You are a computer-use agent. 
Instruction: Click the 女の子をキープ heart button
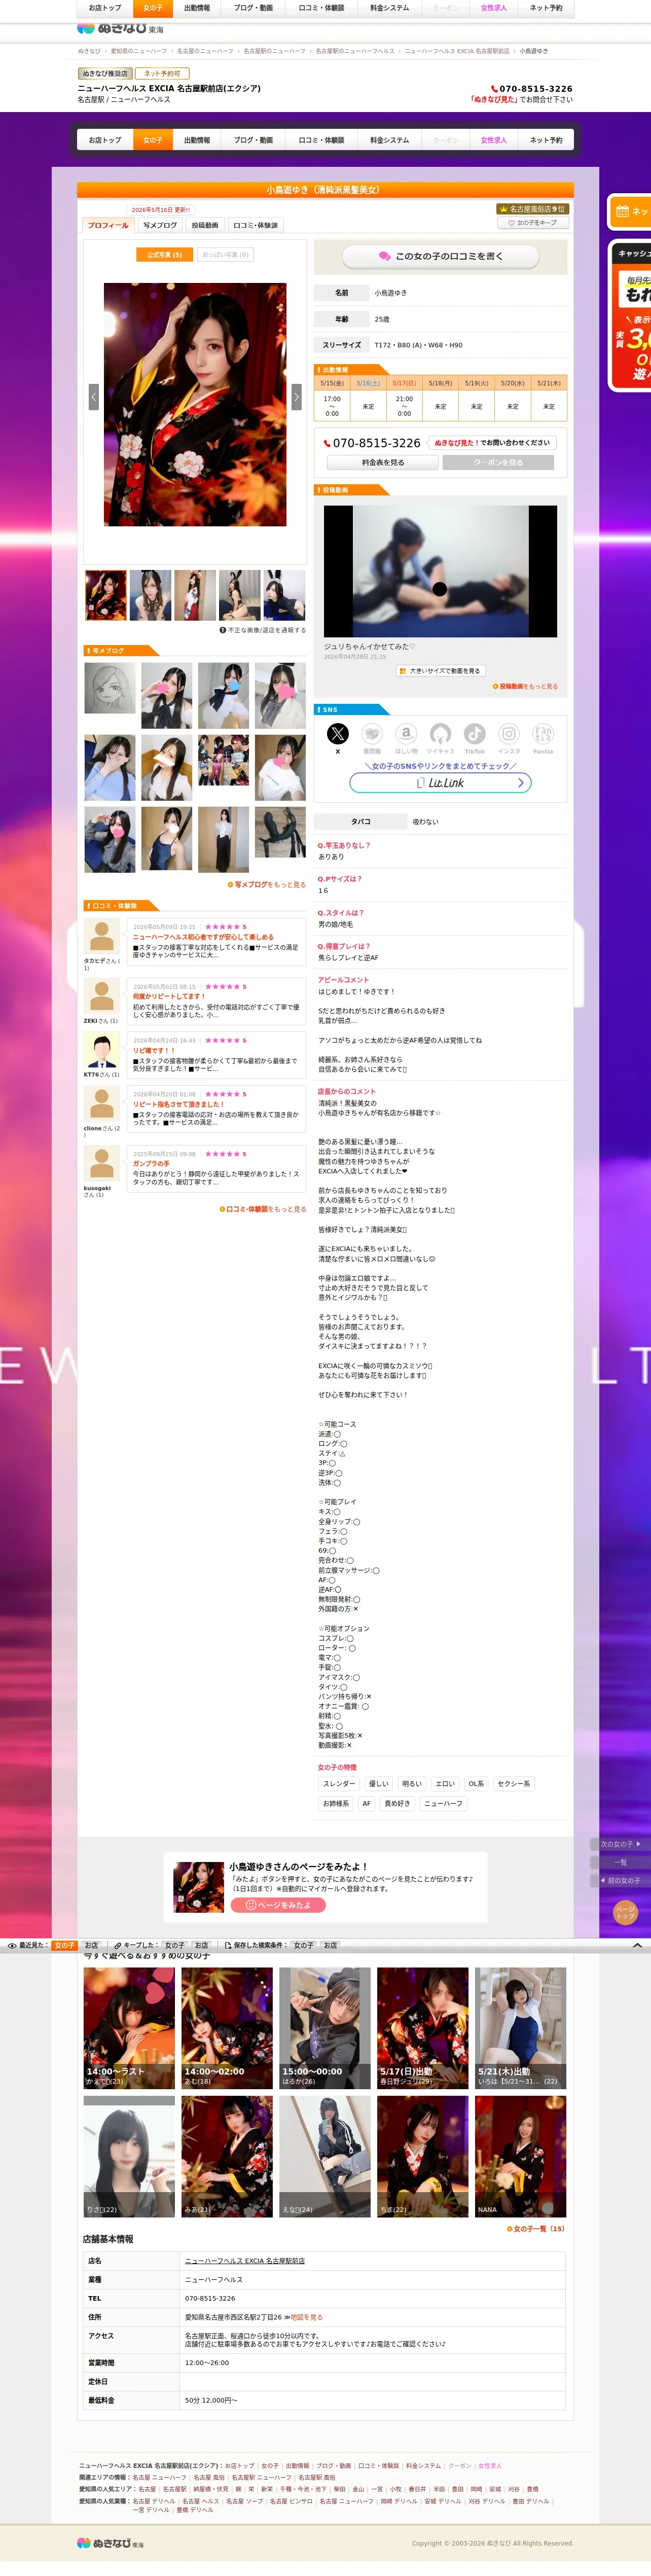click(x=533, y=223)
